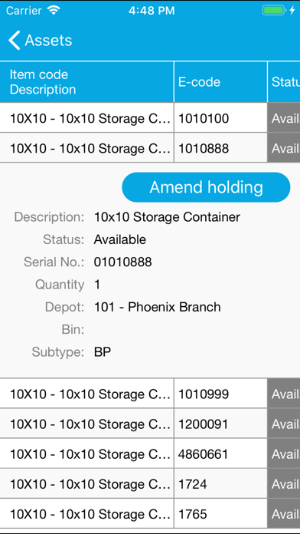This screenshot has height=534, width=300.
Task: Sort by the E-code column header
Action: click(221, 82)
